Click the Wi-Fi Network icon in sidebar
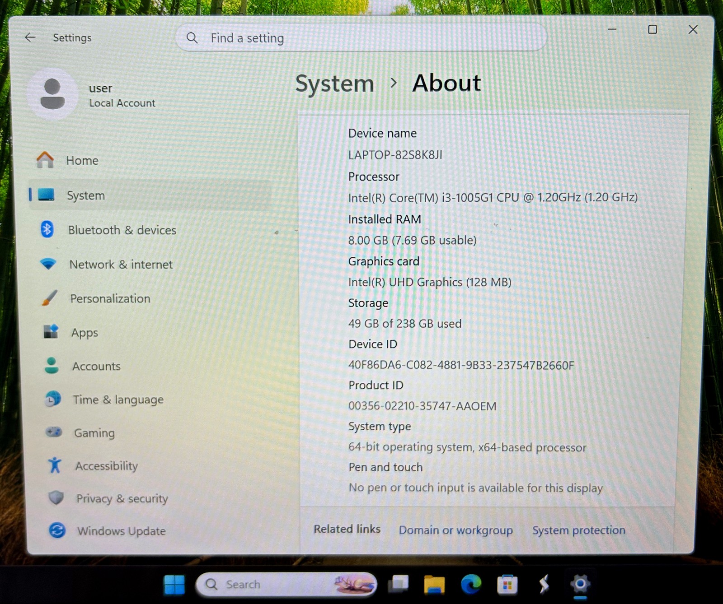The width and height of the screenshot is (723, 604). tap(48, 264)
